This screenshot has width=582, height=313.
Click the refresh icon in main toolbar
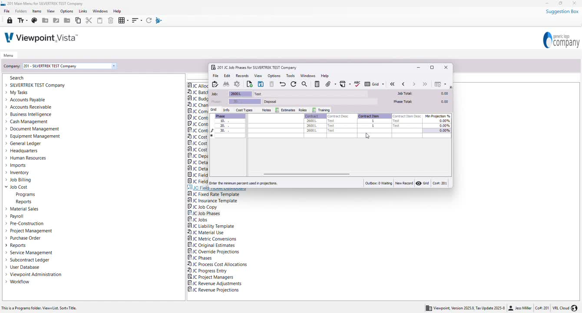pos(149,20)
